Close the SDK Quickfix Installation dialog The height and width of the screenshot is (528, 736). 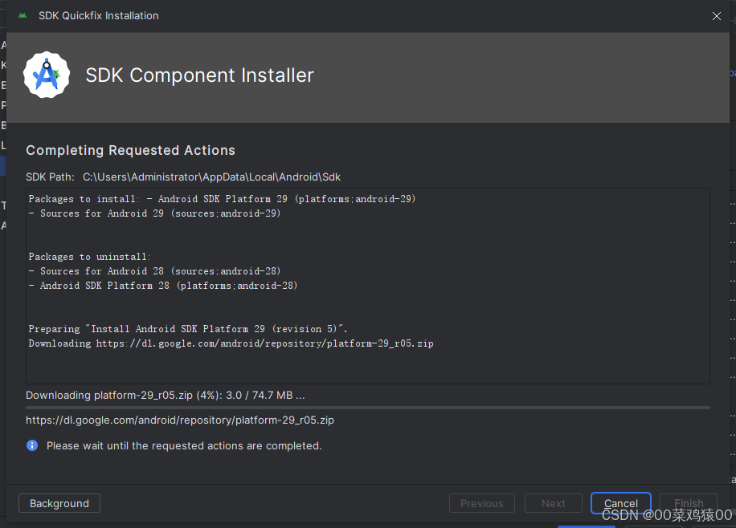pyautogui.click(x=716, y=16)
